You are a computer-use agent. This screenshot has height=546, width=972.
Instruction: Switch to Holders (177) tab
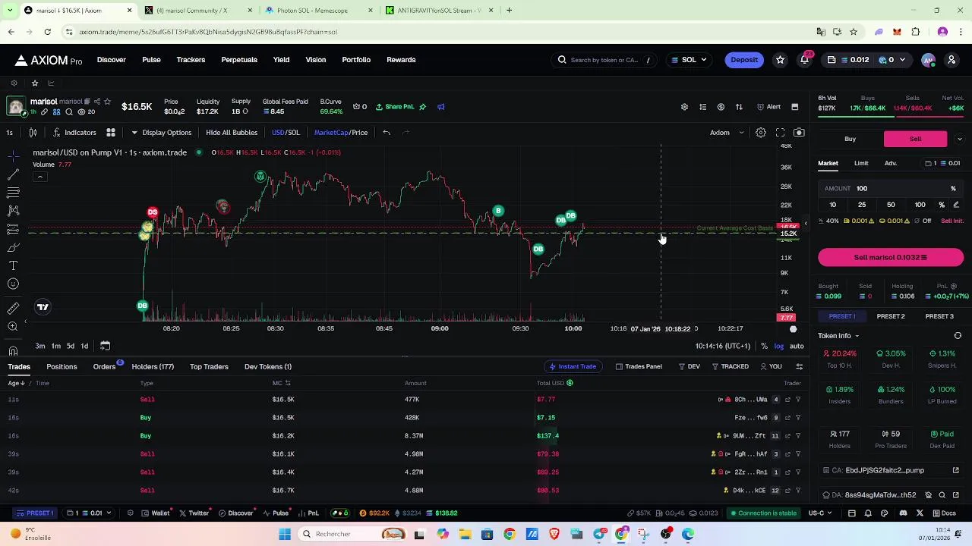[x=153, y=367]
